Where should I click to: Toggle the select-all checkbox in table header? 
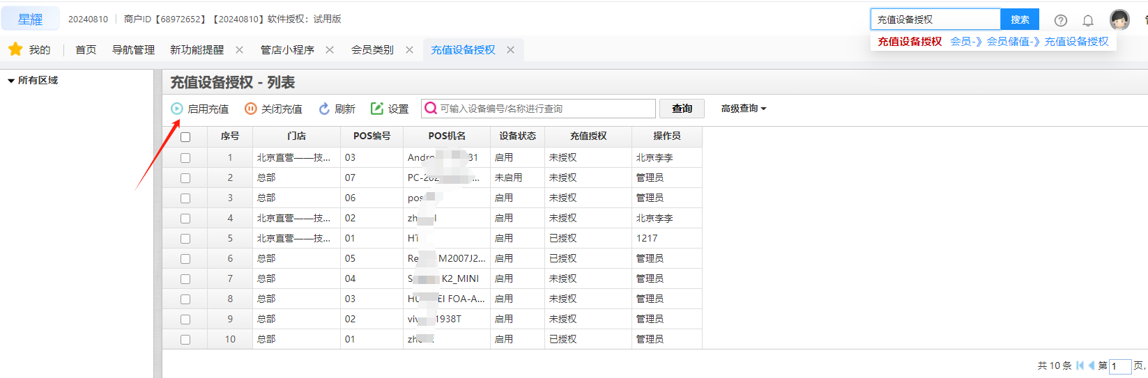[x=185, y=137]
